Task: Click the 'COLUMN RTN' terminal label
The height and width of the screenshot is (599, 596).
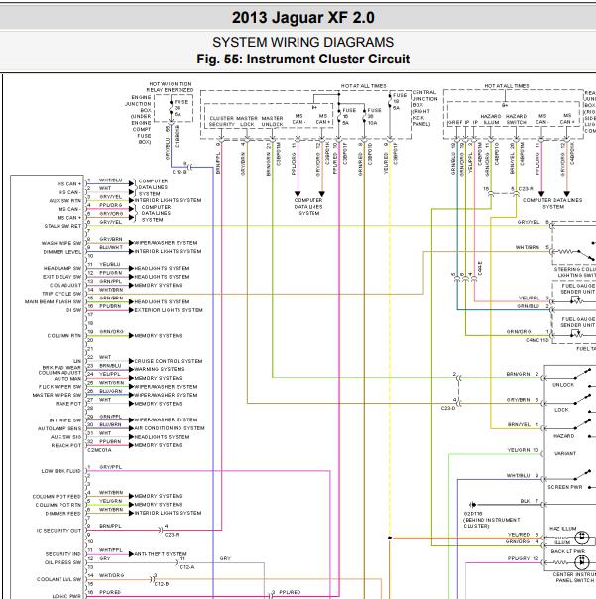Action: tap(64, 336)
